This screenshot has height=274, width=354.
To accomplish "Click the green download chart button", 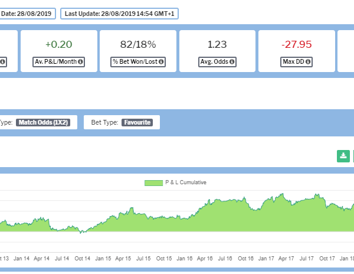I will [x=343, y=156].
